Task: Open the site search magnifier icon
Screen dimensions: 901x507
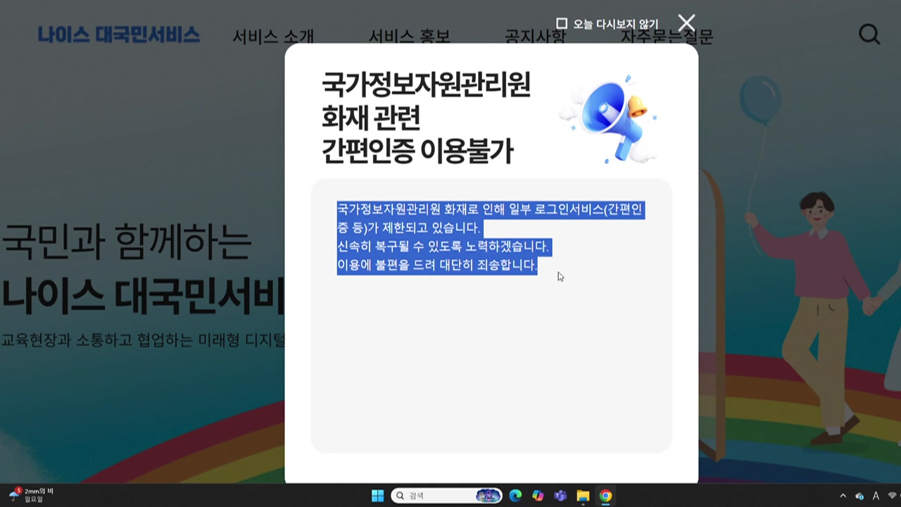Action: [x=869, y=35]
